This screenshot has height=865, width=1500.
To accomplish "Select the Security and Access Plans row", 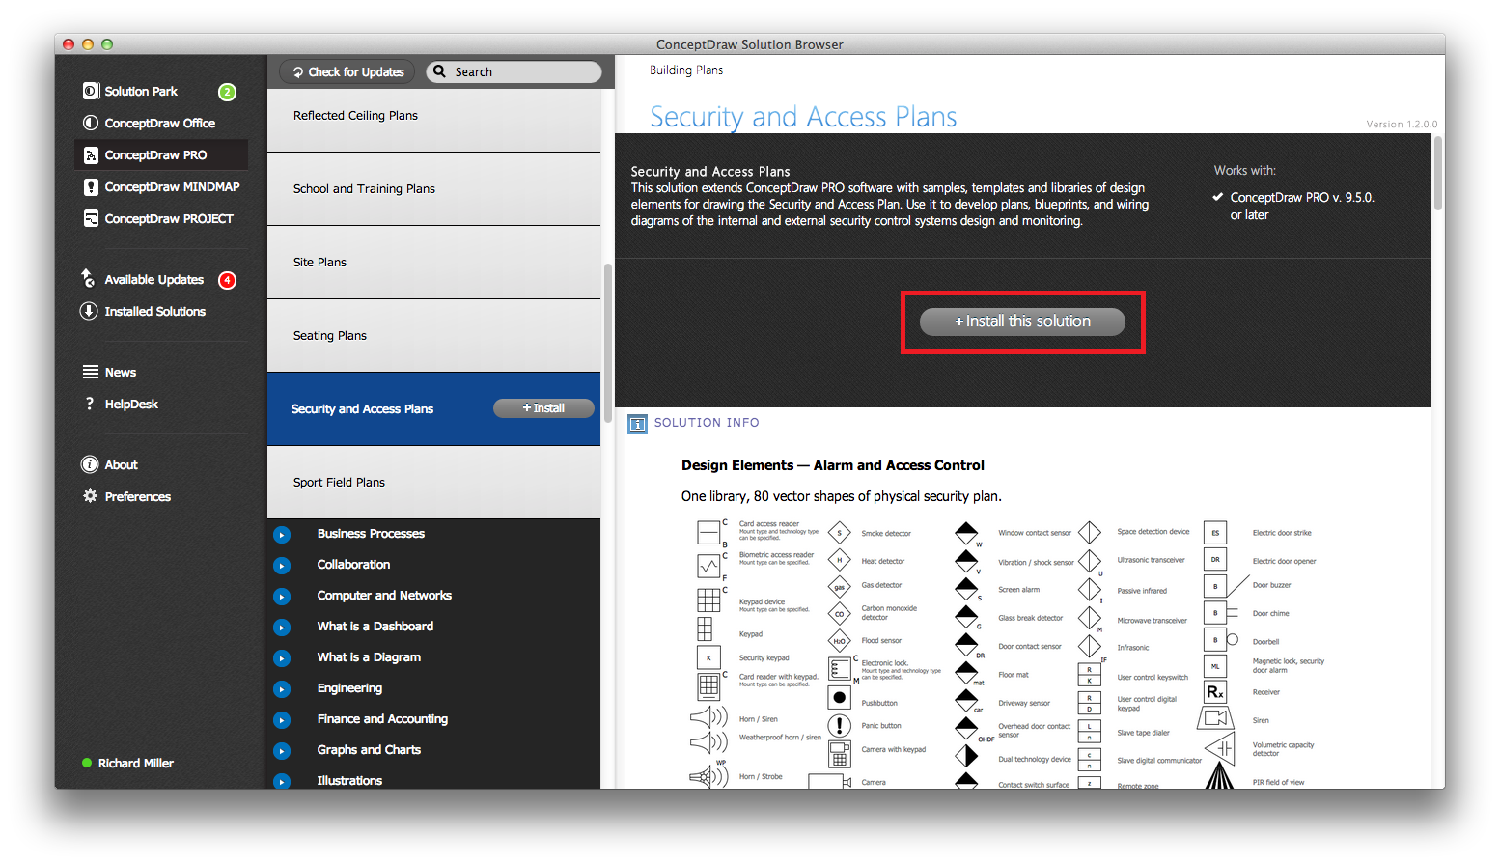I will pos(433,409).
